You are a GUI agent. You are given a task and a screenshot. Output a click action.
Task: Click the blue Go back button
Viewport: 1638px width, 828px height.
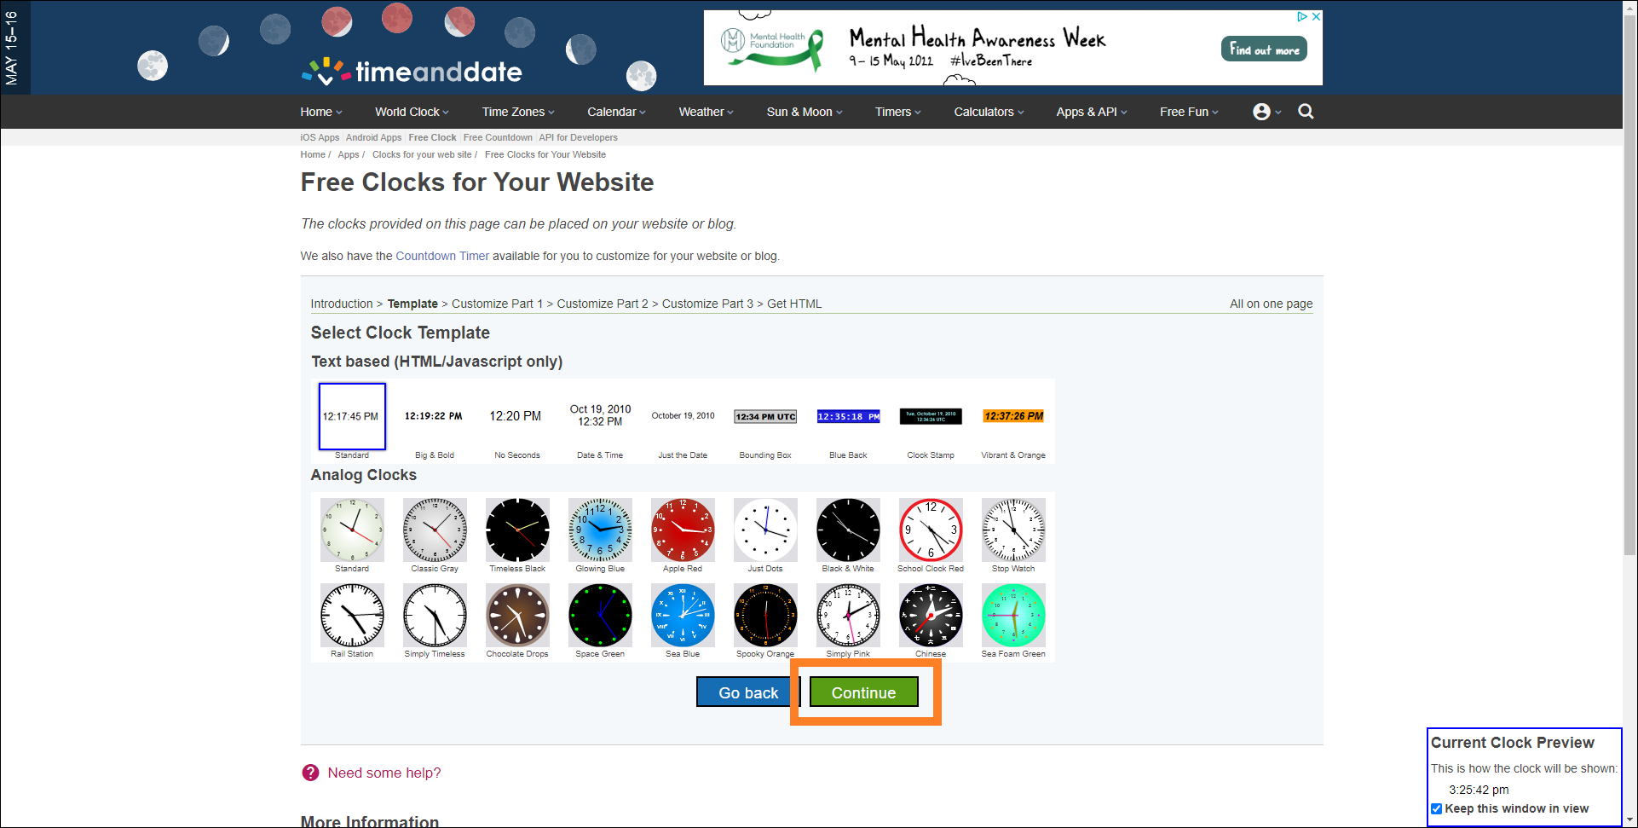coord(747,692)
